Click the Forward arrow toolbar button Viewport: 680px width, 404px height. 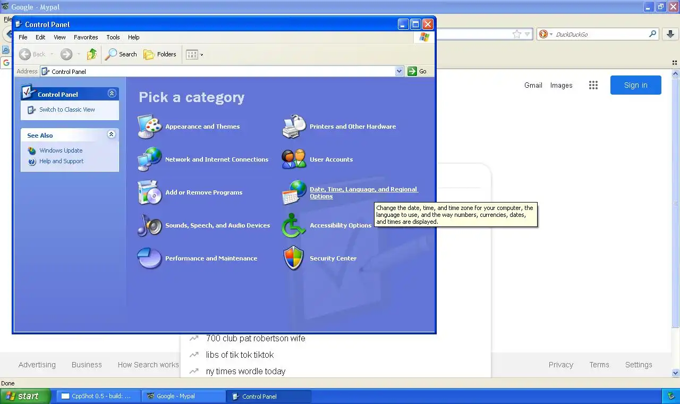pyautogui.click(x=66, y=54)
